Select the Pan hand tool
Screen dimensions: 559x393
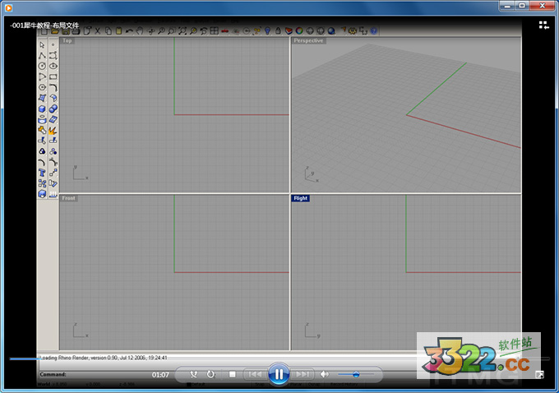(x=140, y=31)
